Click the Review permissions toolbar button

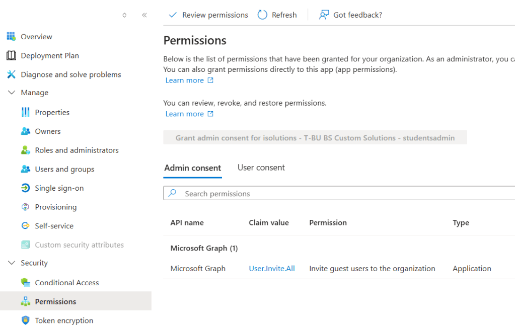click(208, 15)
